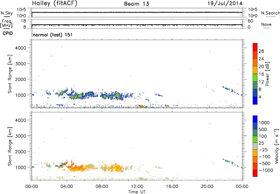Screen dimensions: 280x194
Task: Click the blue bottom of the Power color bar
Action: click(255, 101)
